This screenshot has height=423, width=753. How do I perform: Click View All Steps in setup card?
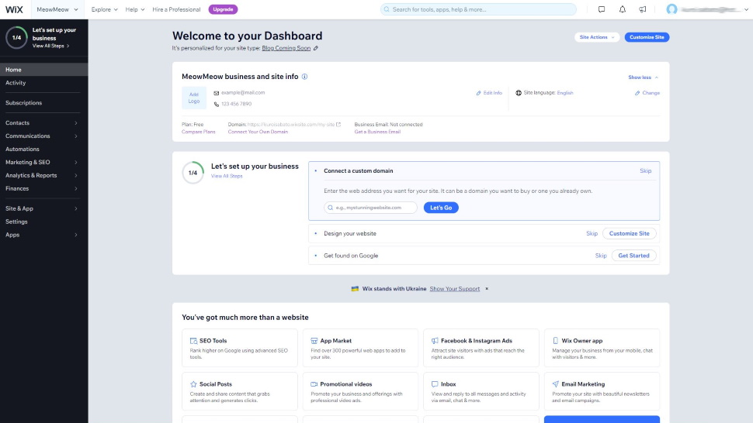point(227,177)
